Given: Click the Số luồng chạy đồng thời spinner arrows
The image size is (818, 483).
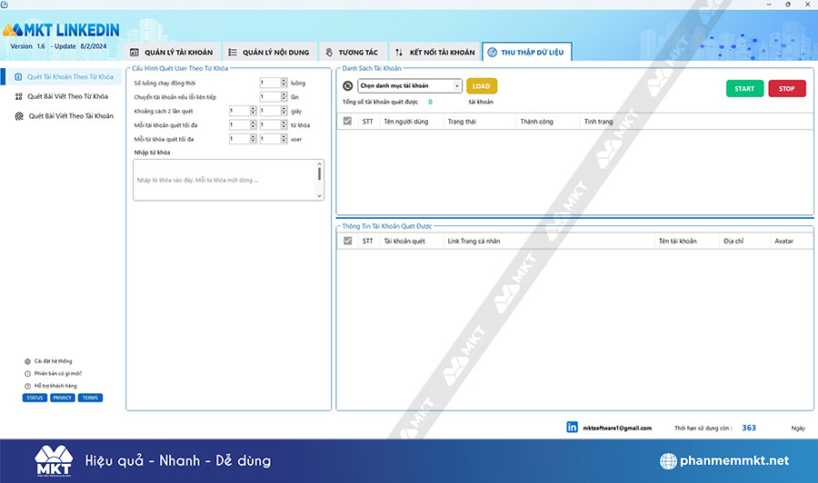Looking at the screenshot, I should pyautogui.click(x=284, y=83).
